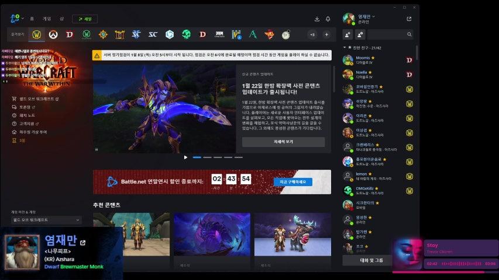Select the Overwatch game icon

pos(53,34)
